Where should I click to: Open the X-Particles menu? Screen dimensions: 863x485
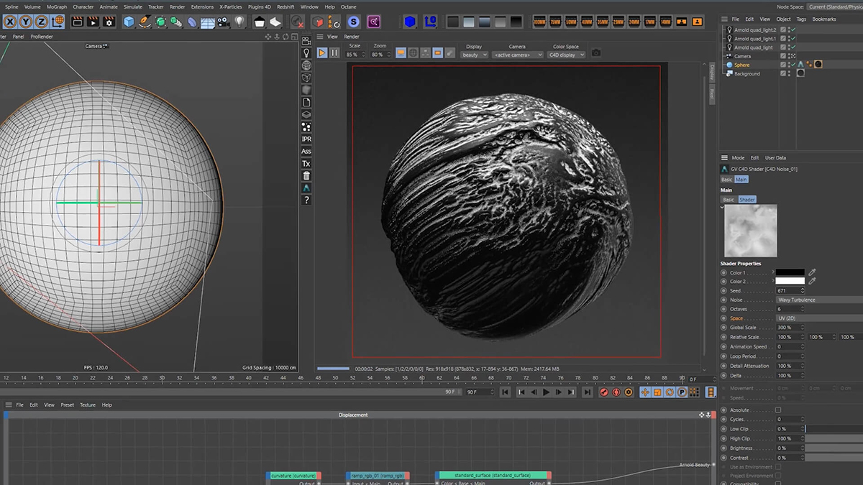[x=231, y=6]
